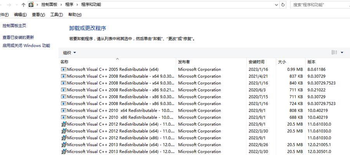Viewport: 350px width, 155px height.
Task: Click install date 2020/6/3
Action: [256, 90]
